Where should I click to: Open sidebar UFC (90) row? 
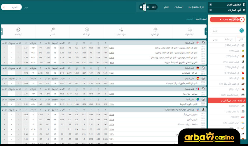(227, 117)
